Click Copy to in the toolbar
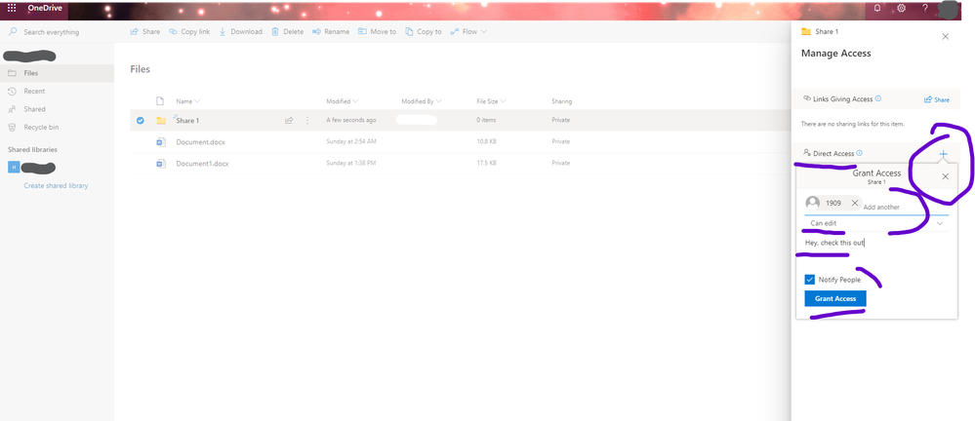The height and width of the screenshot is (421, 975). (424, 31)
